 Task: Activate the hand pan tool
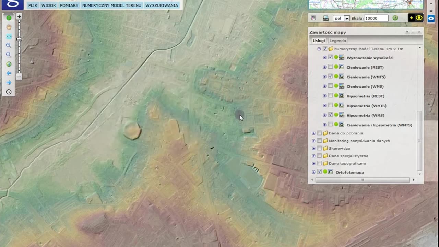point(9,27)
